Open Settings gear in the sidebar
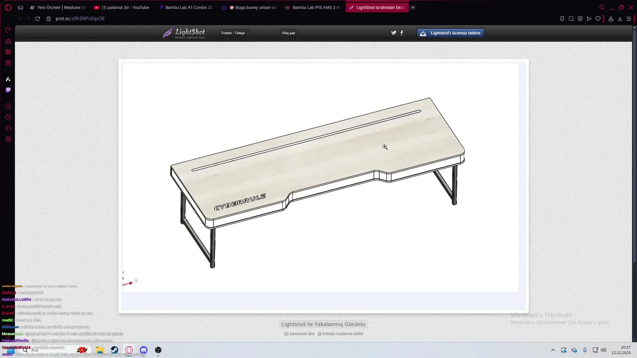This screenshot has width=637, height=358. 8,139
